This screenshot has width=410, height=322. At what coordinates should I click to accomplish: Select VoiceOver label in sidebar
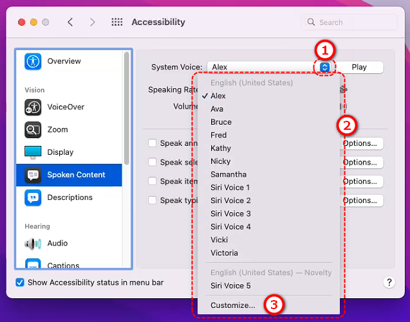coord(66,107)
